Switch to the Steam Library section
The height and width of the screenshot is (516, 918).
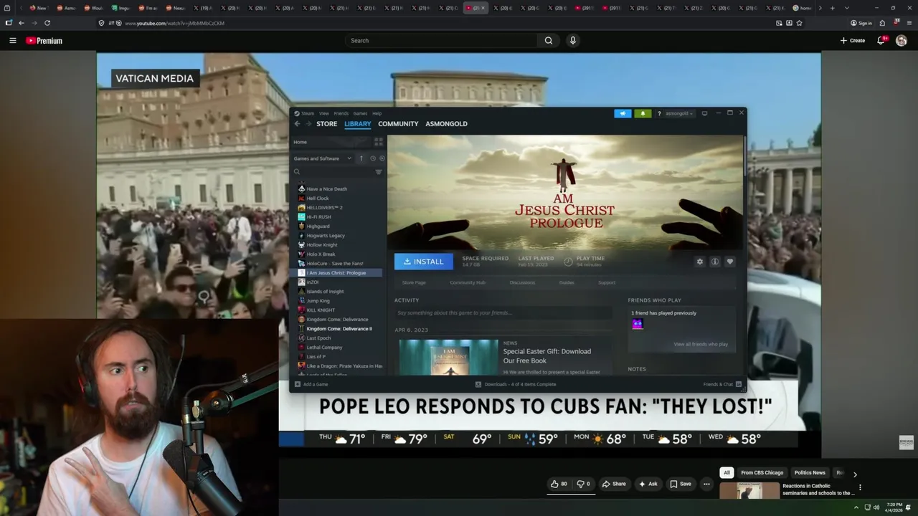pyautogui.click(x=357, y=124)
